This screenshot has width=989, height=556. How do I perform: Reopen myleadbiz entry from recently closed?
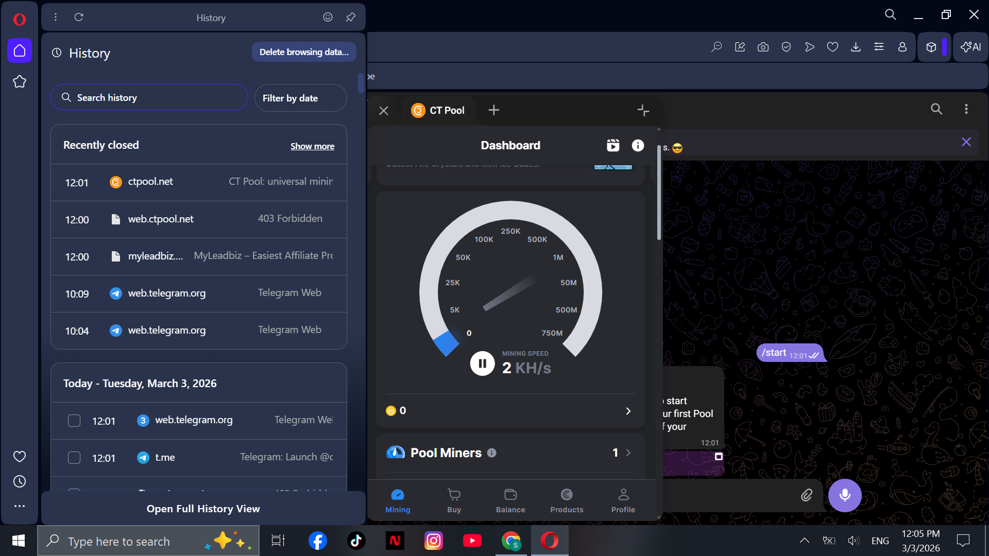pyautogui.click(x=199, y=256)
